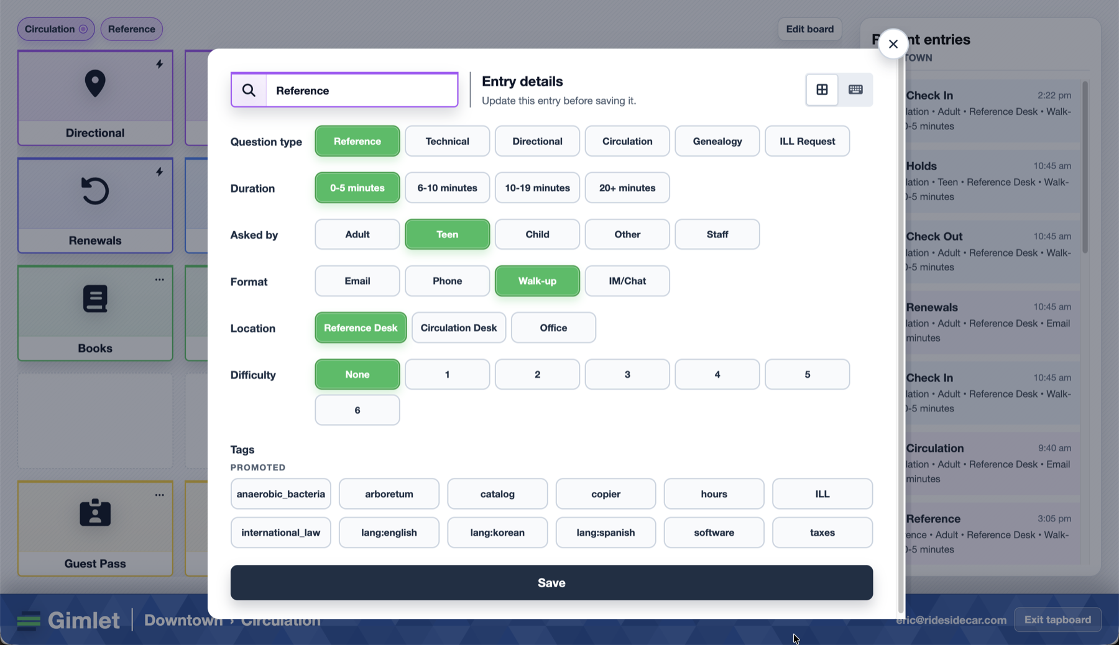Open Holds recent entry at 10:45 am
The image size is (1119, 645).
pos(993,181)
